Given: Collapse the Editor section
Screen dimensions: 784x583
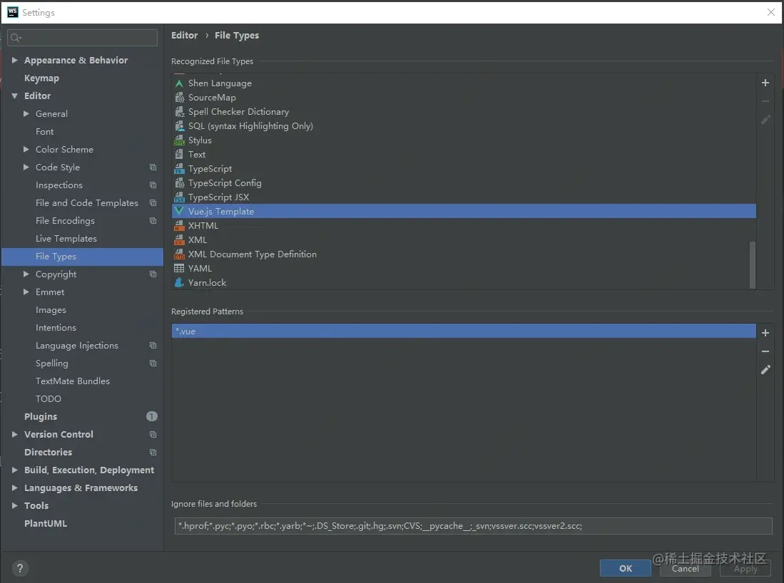Looking at the screenshot, I should [x=14, y=96].
